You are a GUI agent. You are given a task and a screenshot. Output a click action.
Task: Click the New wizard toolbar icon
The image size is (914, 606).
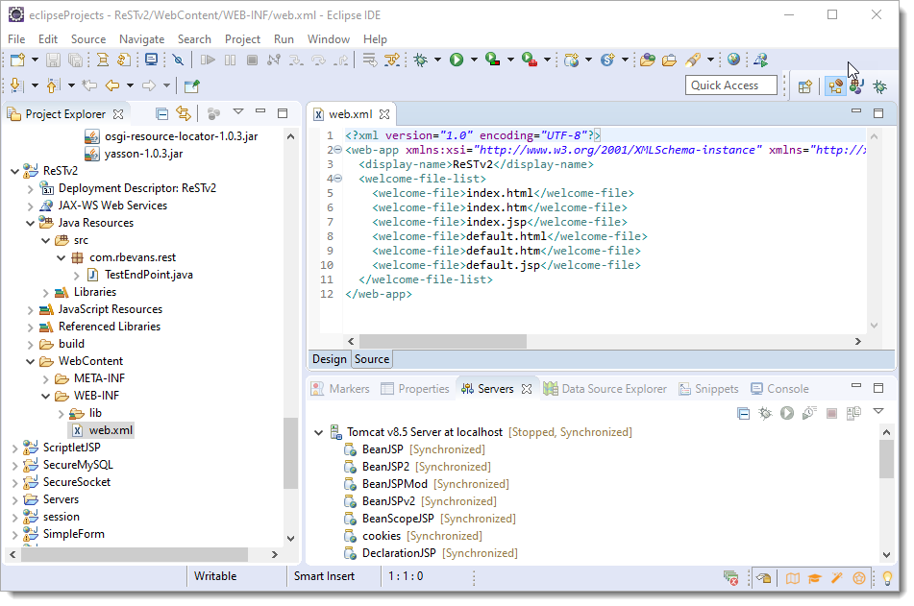coord(17,60)
